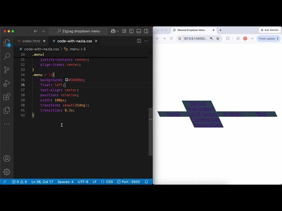Image resolution: width=282 pixels, height=211 pixels.
Task: Go forward in VS Code navigation
Action: point(43,31)
